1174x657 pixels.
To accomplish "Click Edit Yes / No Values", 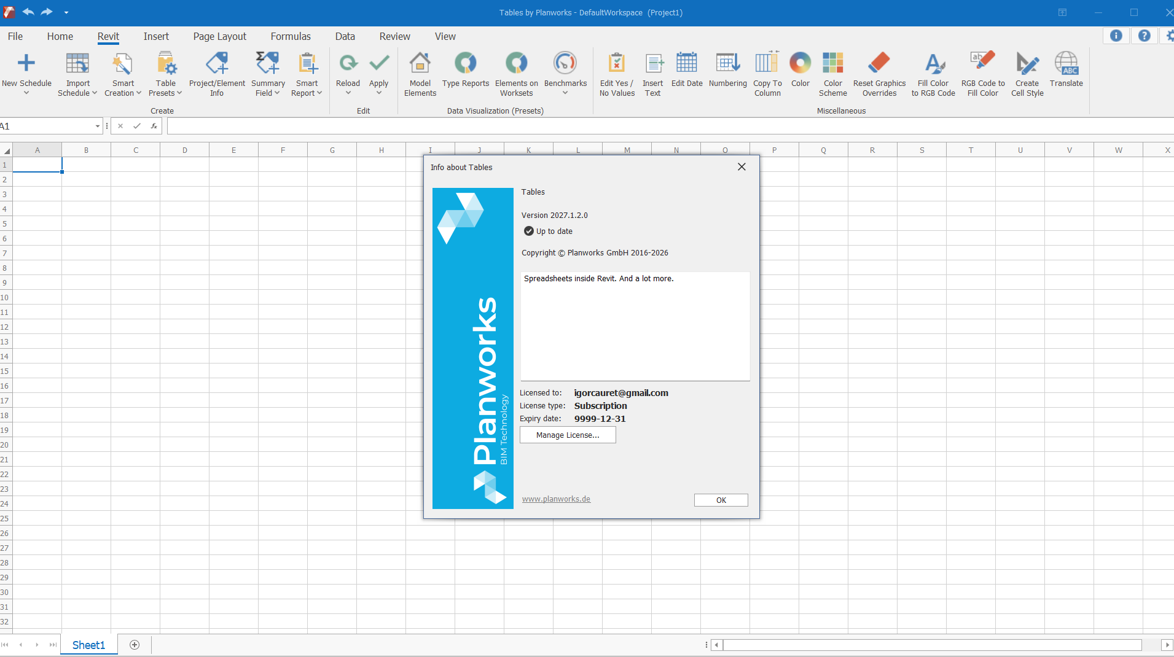I will [x=617, y=74].
